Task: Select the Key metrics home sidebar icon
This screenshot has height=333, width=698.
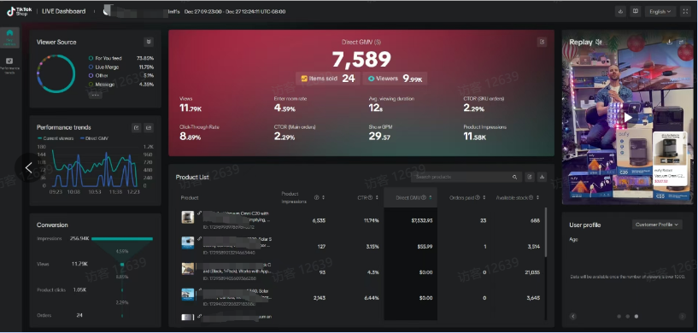Action: point(9,38)
